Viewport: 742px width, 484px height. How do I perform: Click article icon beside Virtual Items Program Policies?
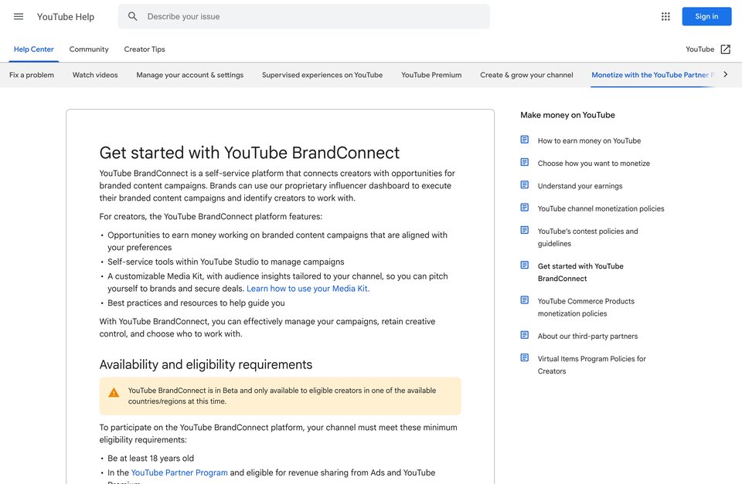pos(524,358)
